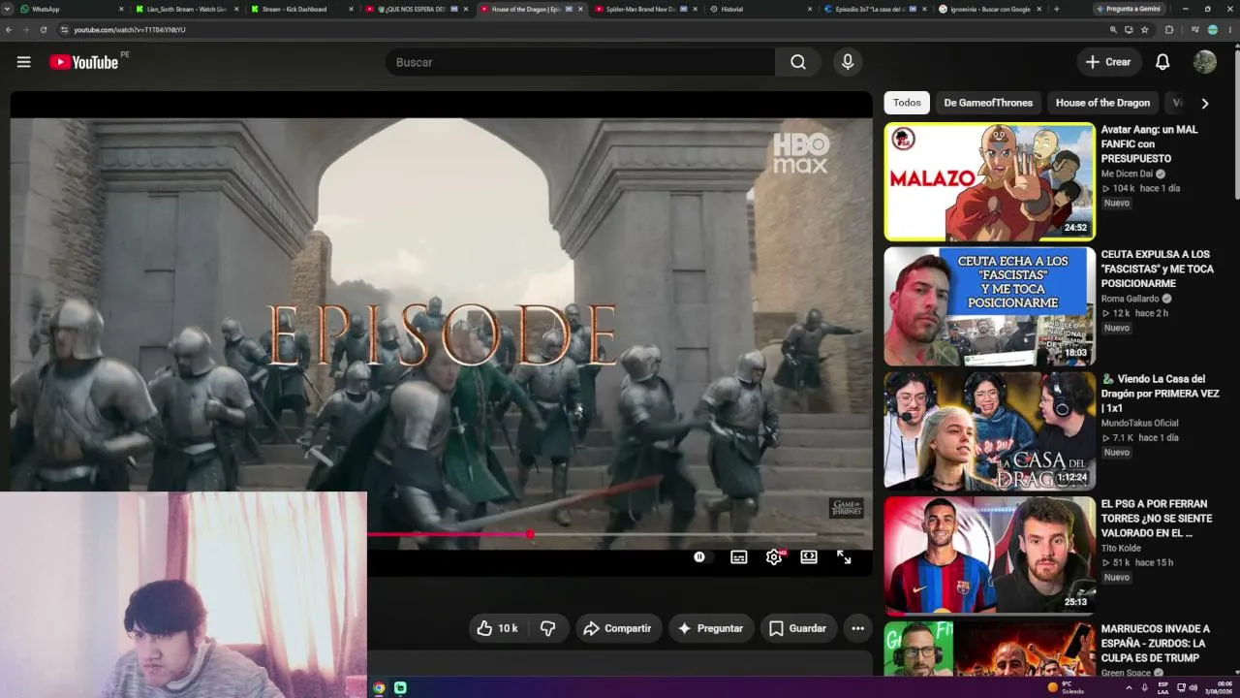Start voice search with microphone icon
Viewport: 1240px width, 698px height.
tap(848, 62)
